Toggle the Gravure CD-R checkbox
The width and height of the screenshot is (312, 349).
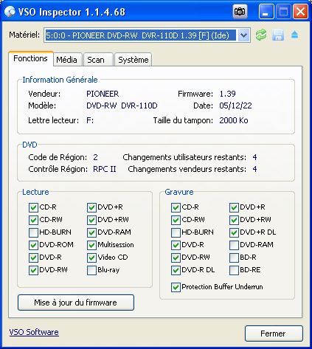176,207
